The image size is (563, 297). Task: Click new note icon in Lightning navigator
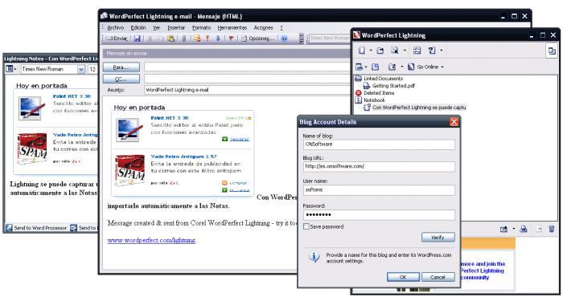click(362, 51)
